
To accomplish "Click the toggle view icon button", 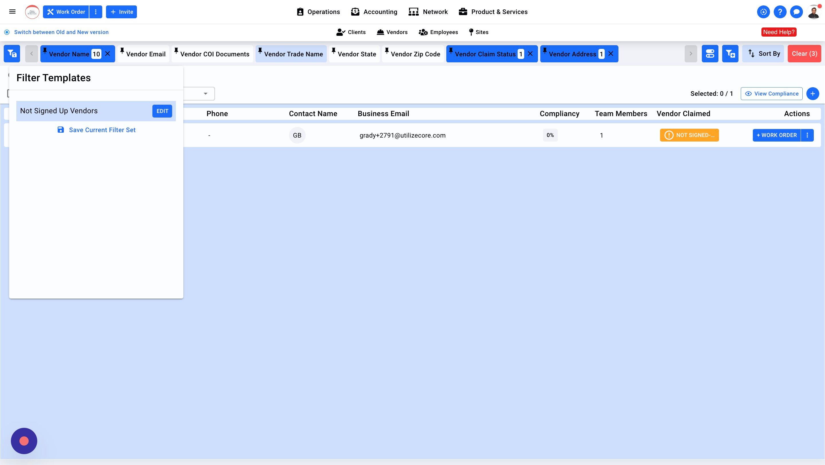I will 710,54.
